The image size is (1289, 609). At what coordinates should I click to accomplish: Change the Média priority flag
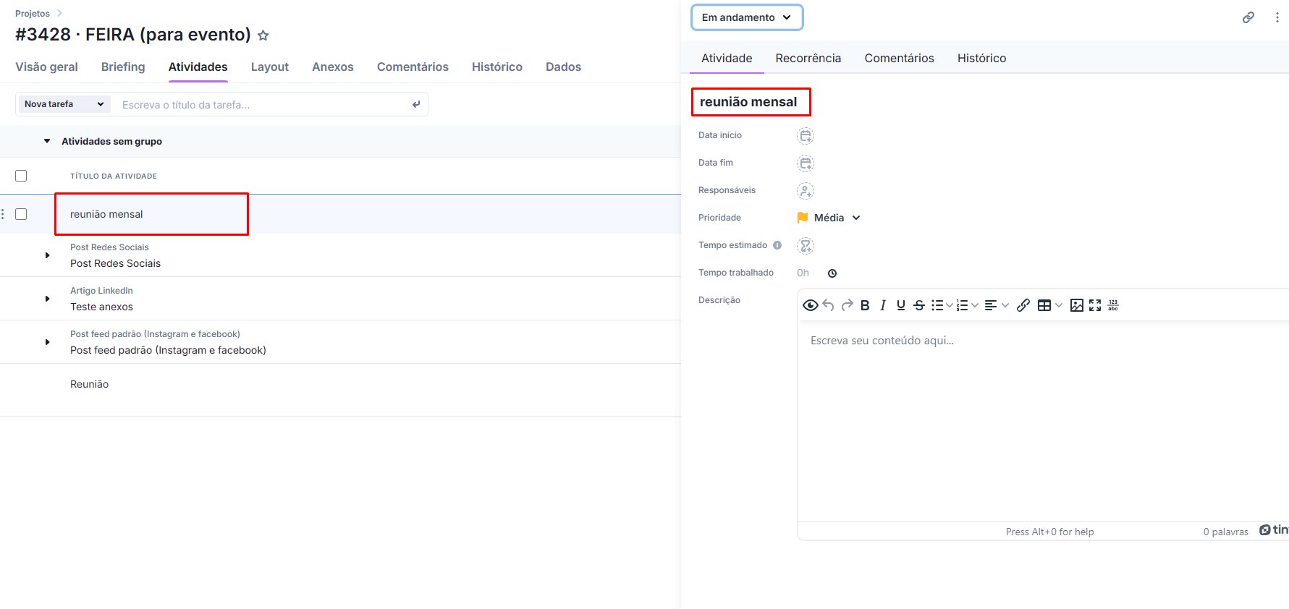pos(829,218)
